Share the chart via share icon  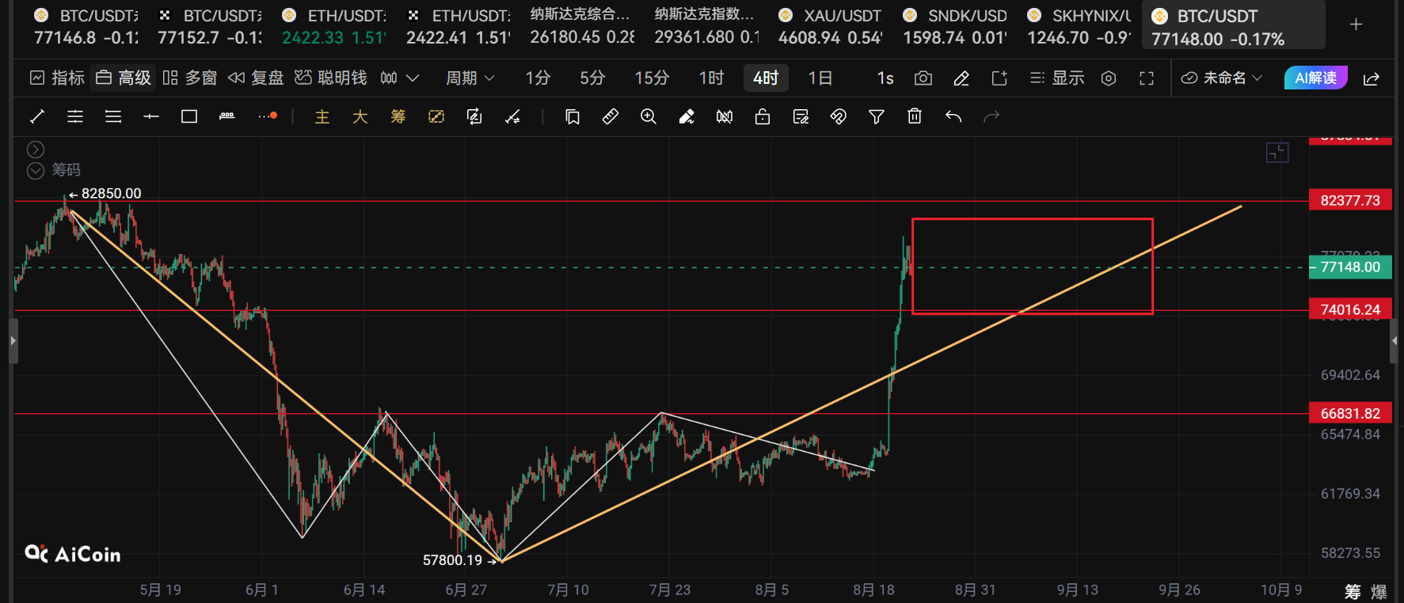point(1372,78)
